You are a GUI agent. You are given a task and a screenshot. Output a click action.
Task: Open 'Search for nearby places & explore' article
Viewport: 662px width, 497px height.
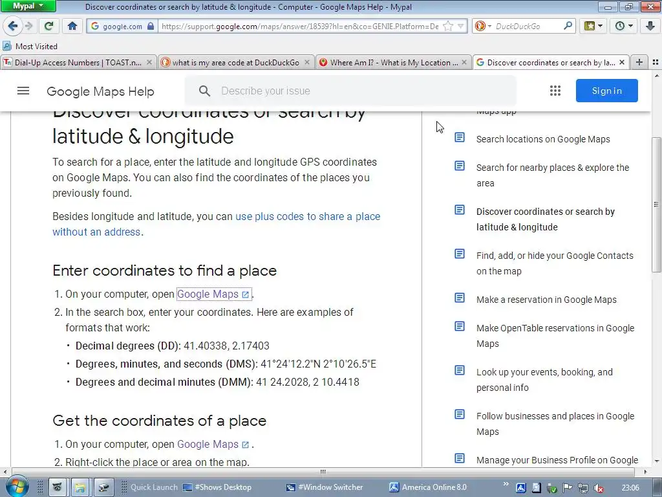tap(552, 175)
